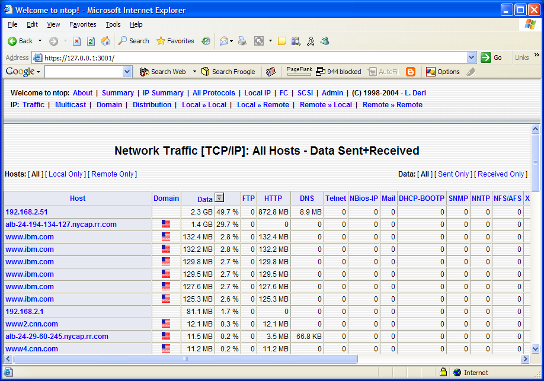Click the popup blocker showing 944 blocked
544x381 pixels.
338,71
